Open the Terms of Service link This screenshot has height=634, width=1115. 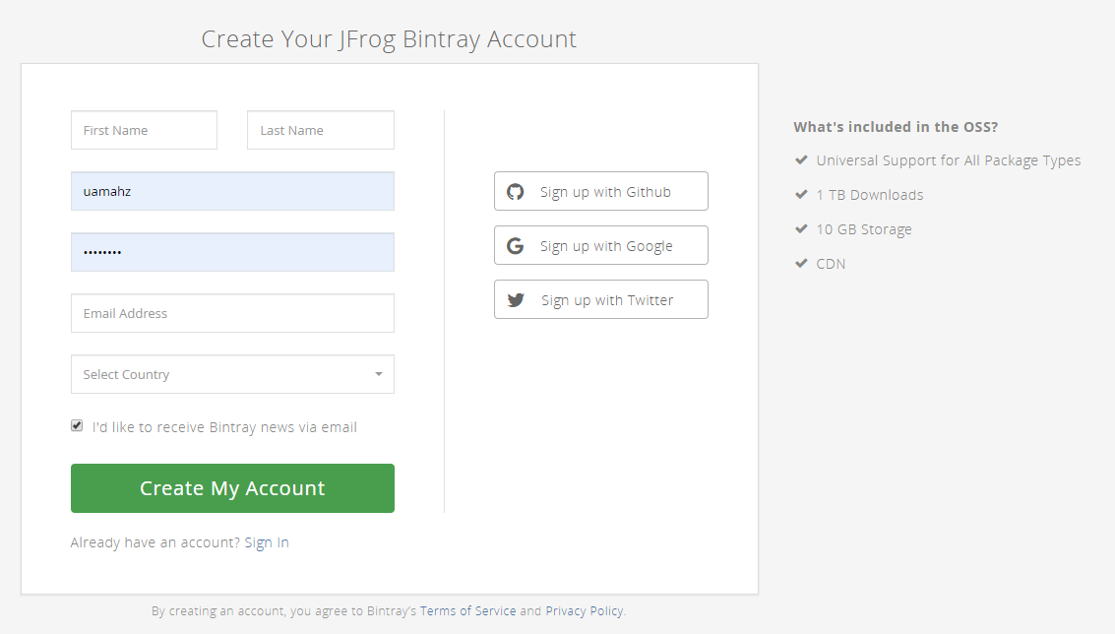click(467, 610)
